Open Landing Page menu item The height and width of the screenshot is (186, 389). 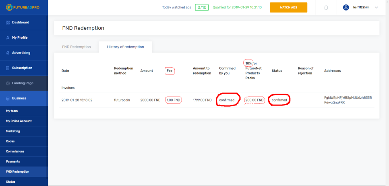click(24, 83)
